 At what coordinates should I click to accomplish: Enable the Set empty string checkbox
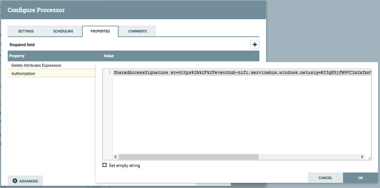pos(105,165)
